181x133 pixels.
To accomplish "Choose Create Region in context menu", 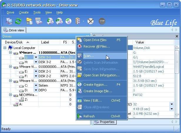I will click(102, 85).
